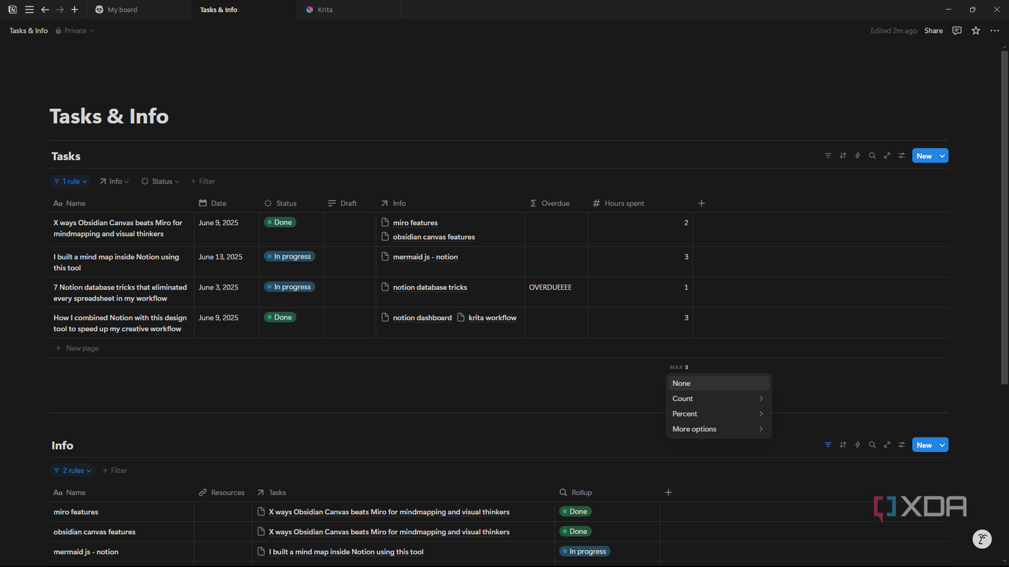This screenshot has width=1009, height=567.
Task: Click the Tasks database sort icon
Action: 843,156
